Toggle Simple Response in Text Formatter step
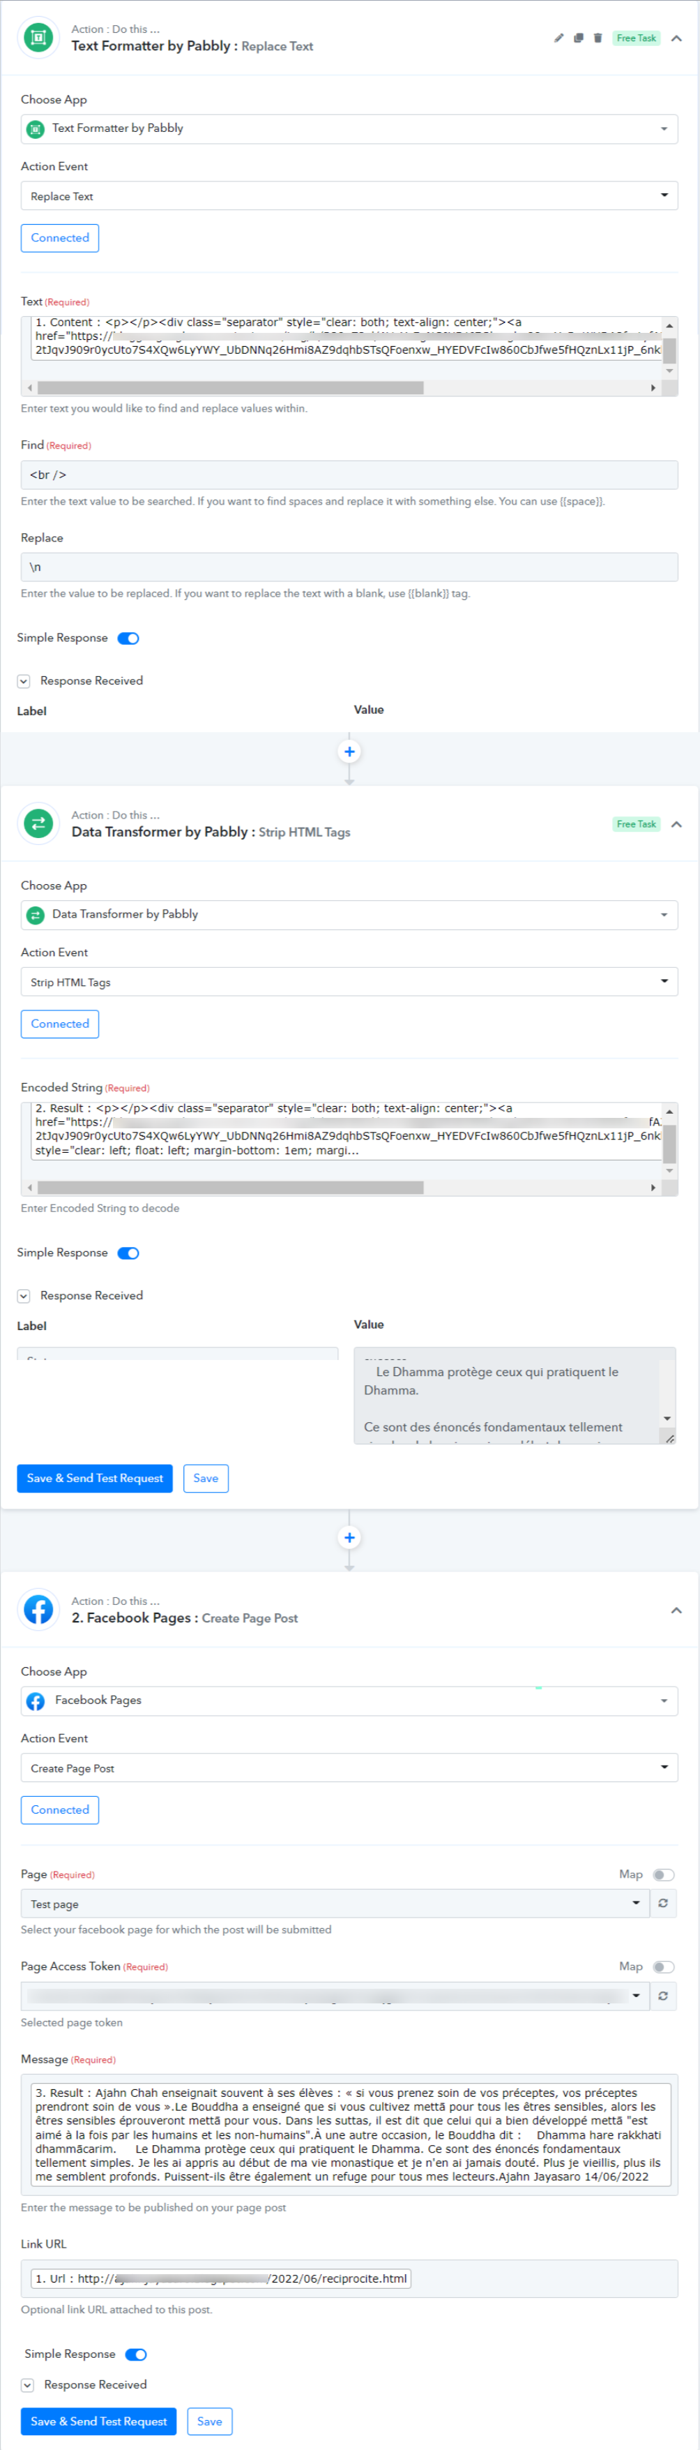700x2450 pixels. tap(128, 638)
